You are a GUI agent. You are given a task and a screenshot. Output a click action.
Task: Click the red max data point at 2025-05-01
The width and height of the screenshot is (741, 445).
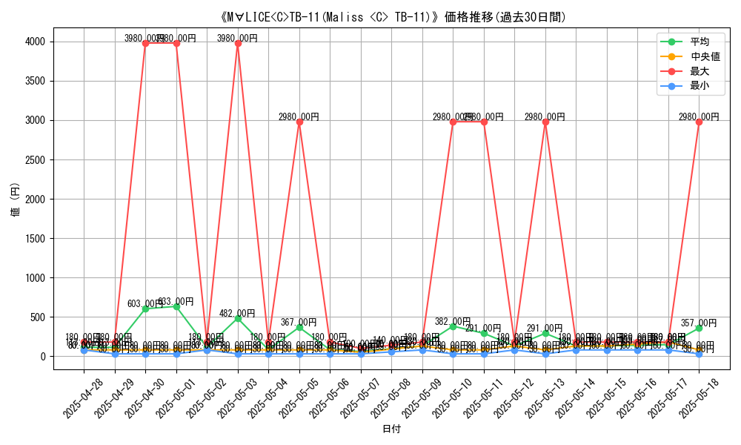(177, 44)
